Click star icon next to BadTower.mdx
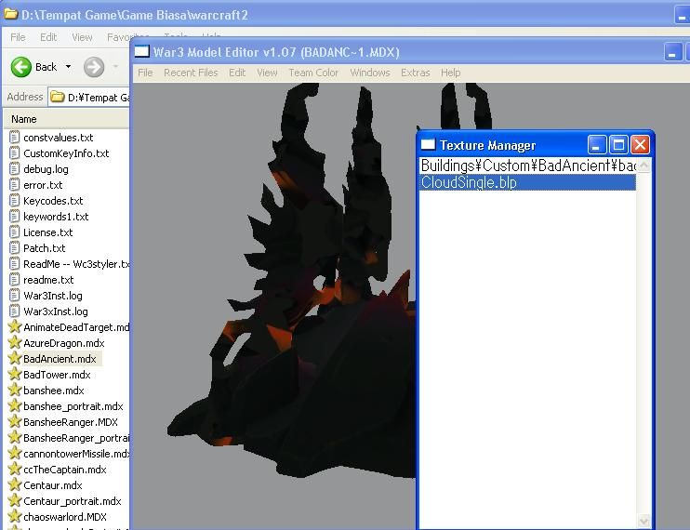The width and height of the screenshot is (690, 530). click(15, 375)
